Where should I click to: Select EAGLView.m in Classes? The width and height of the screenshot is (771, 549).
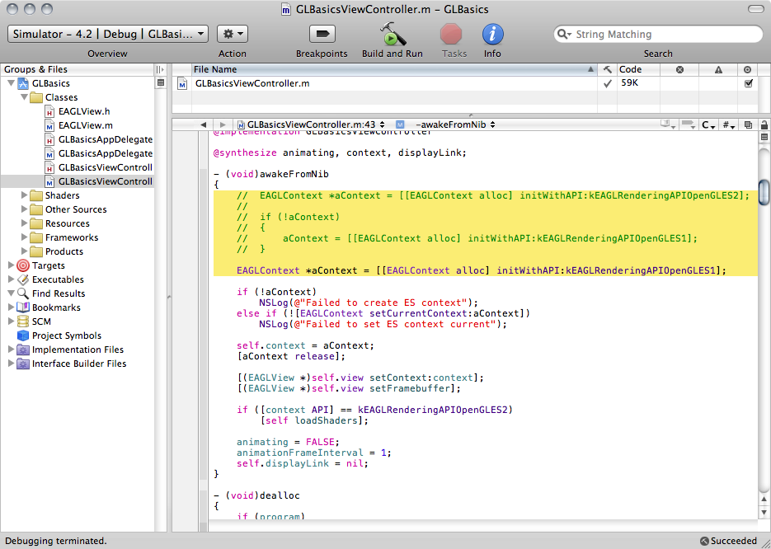pyautogui.click(x=86, y=125)
